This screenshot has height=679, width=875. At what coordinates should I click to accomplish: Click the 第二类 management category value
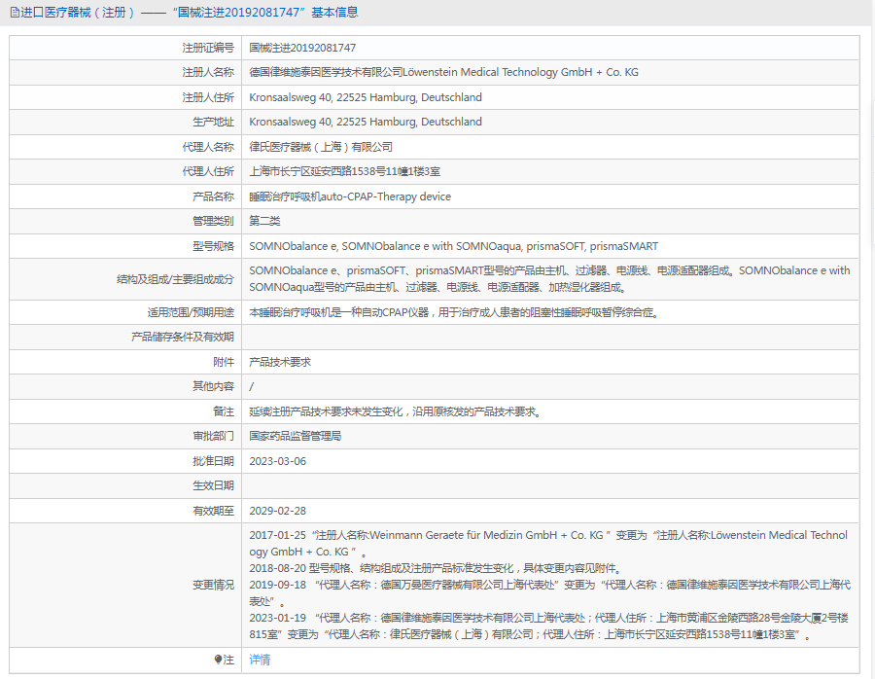click(x=265, y=221)
